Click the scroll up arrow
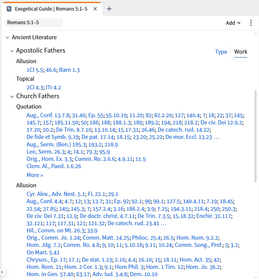259x280 pixels. click(256, 34)
